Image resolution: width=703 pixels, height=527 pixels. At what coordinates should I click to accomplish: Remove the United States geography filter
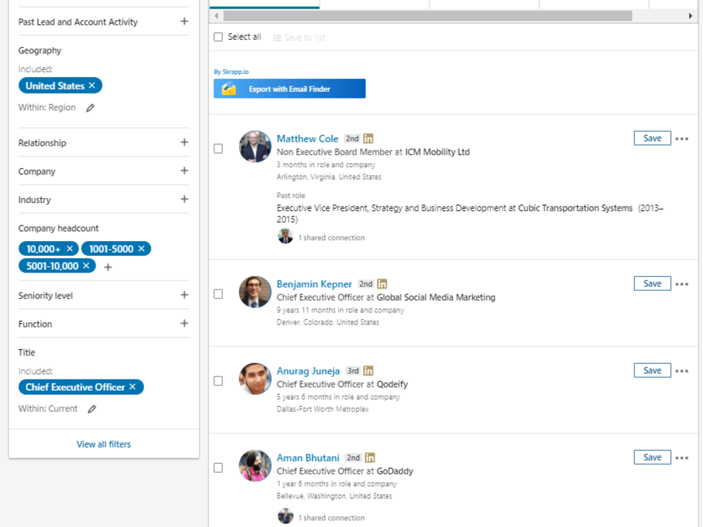(92, 85)
